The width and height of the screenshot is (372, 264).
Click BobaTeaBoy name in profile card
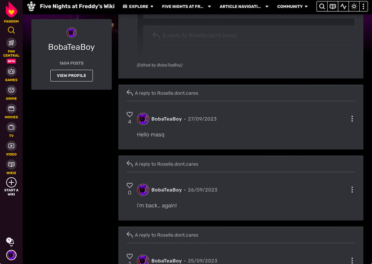(71, 47)
